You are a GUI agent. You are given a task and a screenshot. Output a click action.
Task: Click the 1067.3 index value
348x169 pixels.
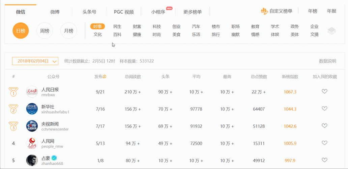(290, 92)
